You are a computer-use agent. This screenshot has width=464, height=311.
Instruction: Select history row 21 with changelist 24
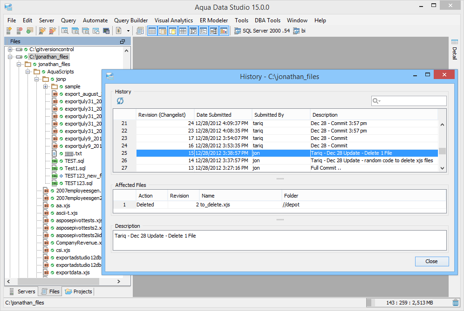275,123
